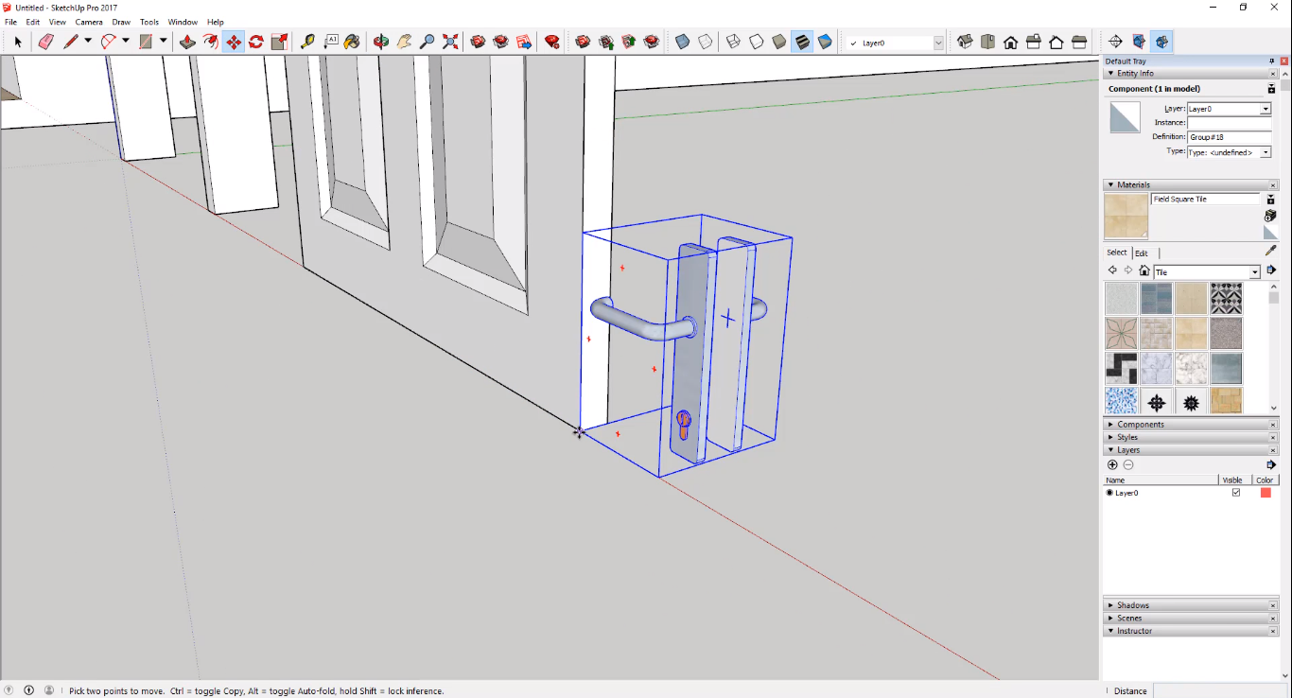The width and height of the screenshot is (1292, 698).
Task: Select the arrow Select tool
Action: pyautogui.click(x=18, y=42)
